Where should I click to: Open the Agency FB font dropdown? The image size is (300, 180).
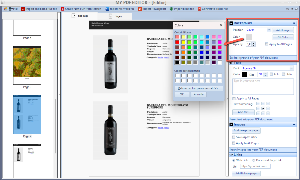(x=291, y=68)
